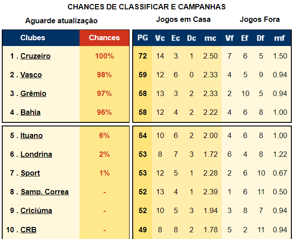Click the mf column header
The image size is (294, 239).
point(280,38)
